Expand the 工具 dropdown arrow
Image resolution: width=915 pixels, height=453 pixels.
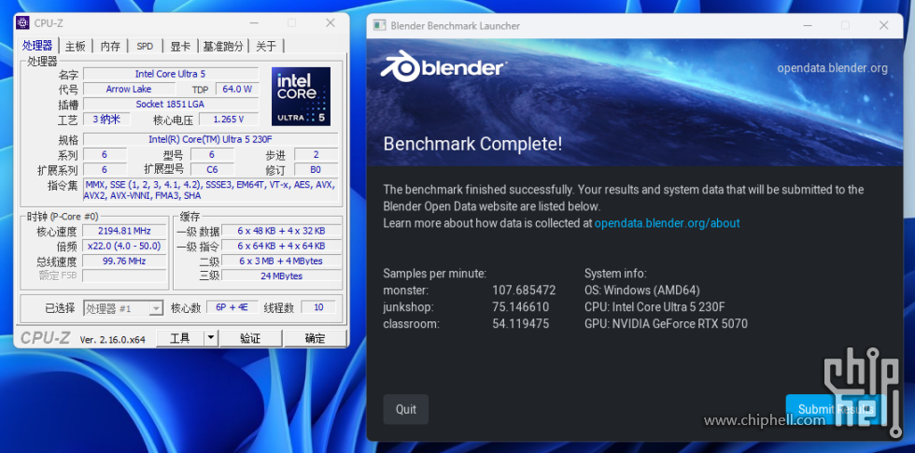click(x=211, y=338)
